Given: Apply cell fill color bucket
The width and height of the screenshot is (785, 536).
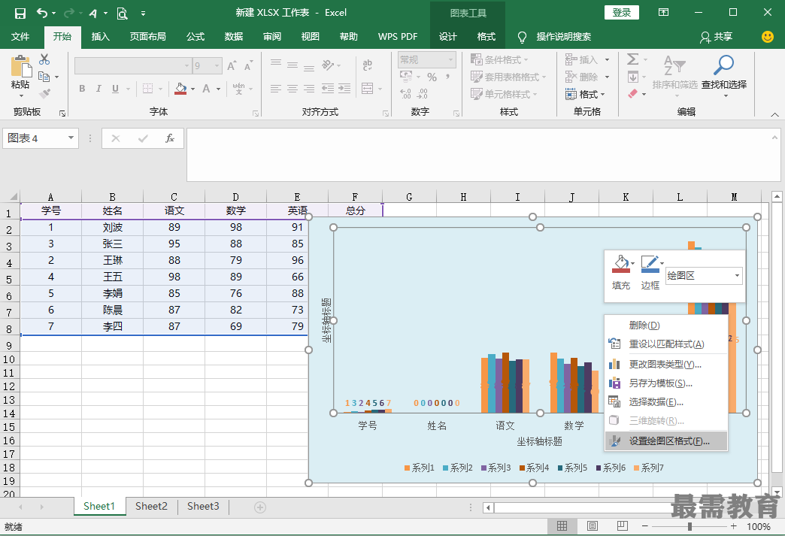Looking at the screenshot, I should 180,89.
